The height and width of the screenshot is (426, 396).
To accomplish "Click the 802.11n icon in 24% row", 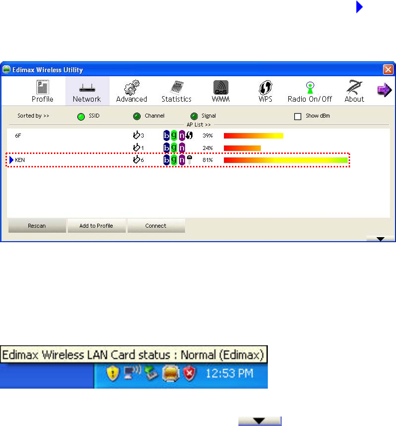I will coord(182,147).
